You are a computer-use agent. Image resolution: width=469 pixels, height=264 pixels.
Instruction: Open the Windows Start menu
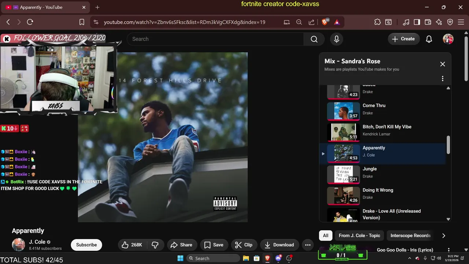181,258
